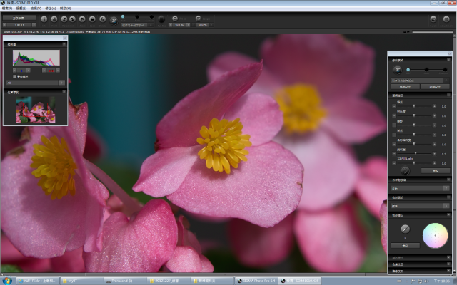Collapse the histogram panel with its corner button
The image size is (457, 285).
point(64,44)
